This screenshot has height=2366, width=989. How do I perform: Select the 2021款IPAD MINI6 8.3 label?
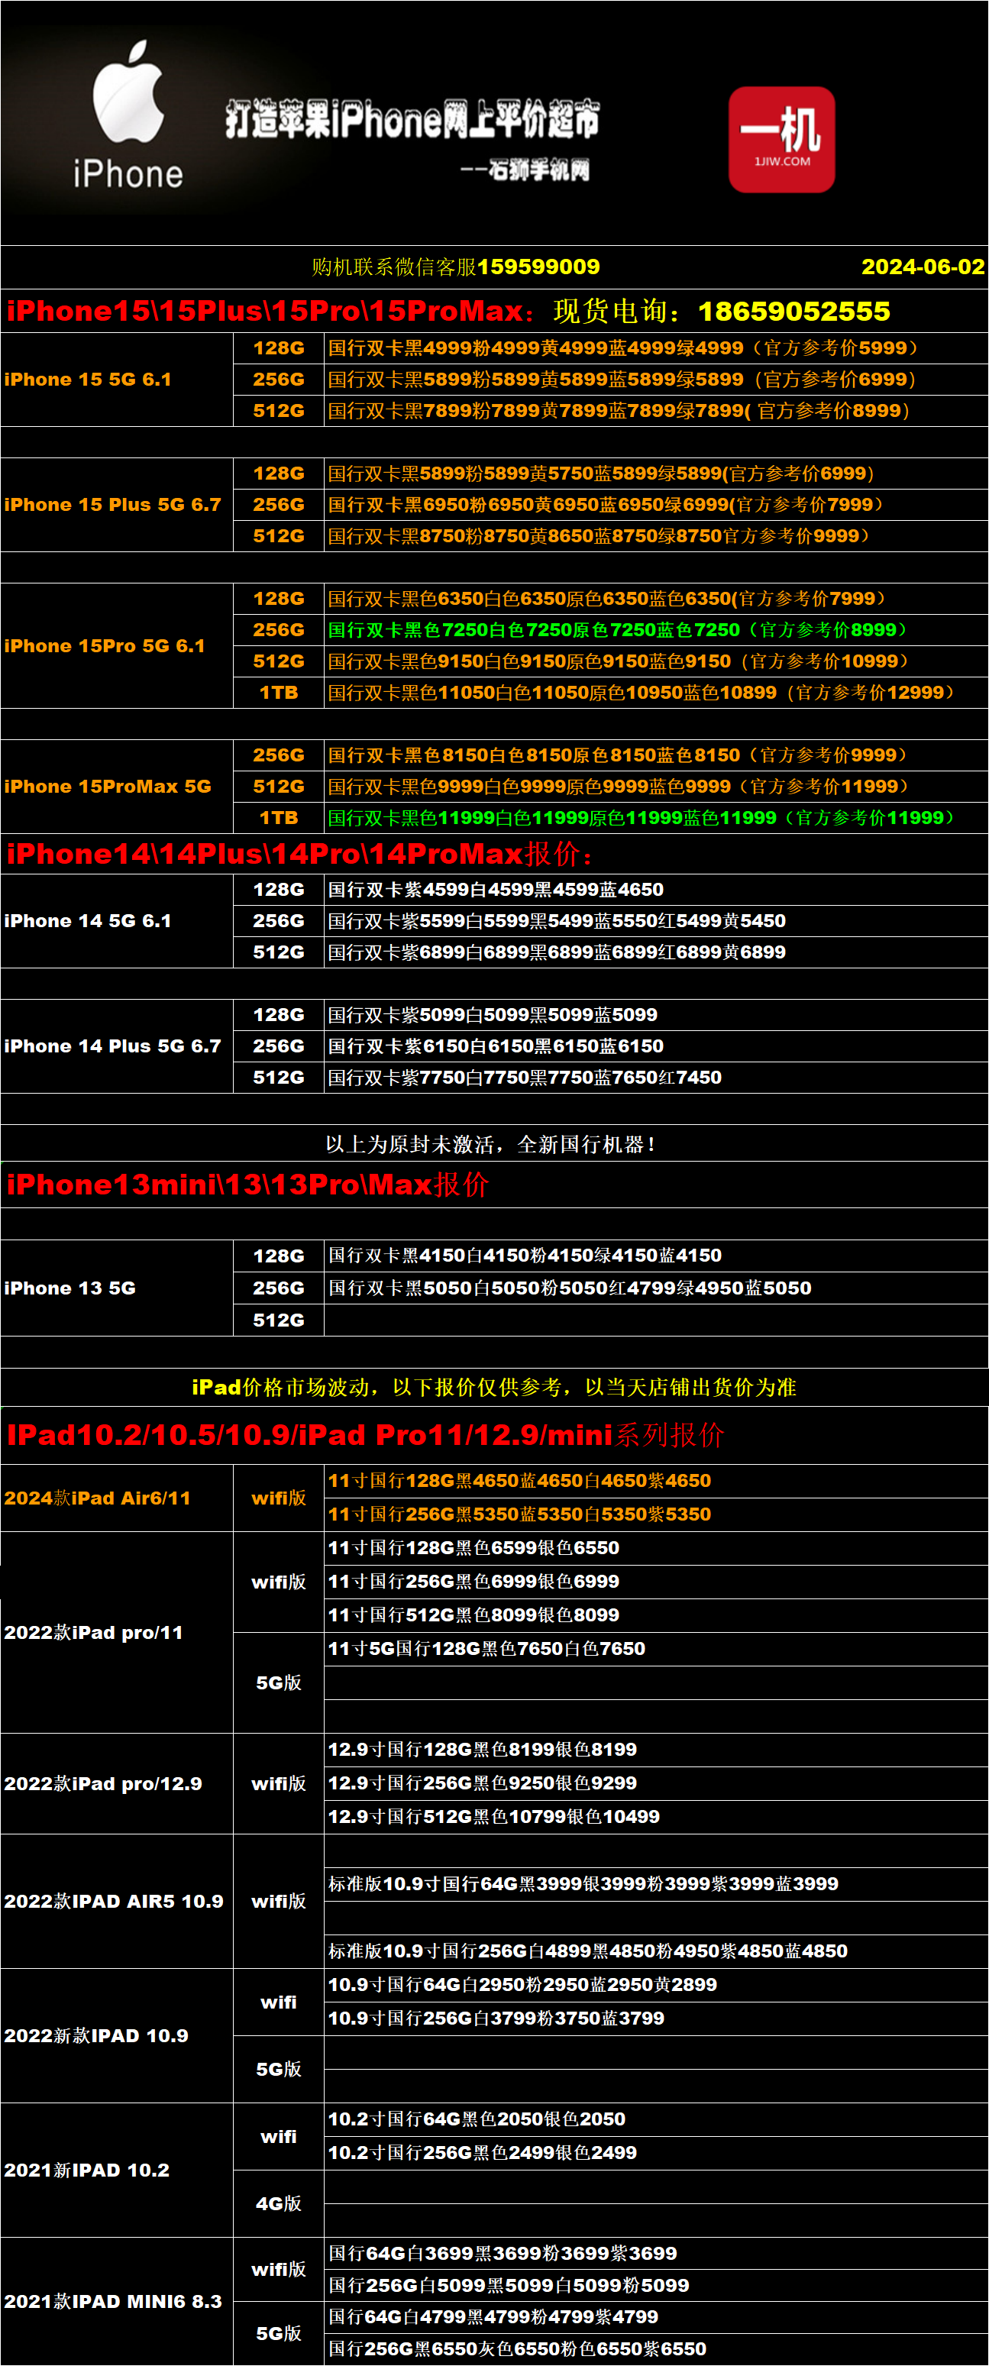click(x=113, y=2301)
